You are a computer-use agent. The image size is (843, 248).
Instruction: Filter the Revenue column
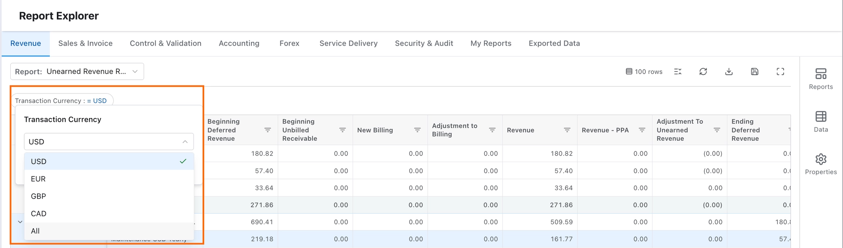tap(567, 130)
